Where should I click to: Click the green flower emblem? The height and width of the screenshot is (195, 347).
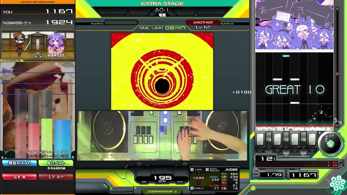click(253, 188)
